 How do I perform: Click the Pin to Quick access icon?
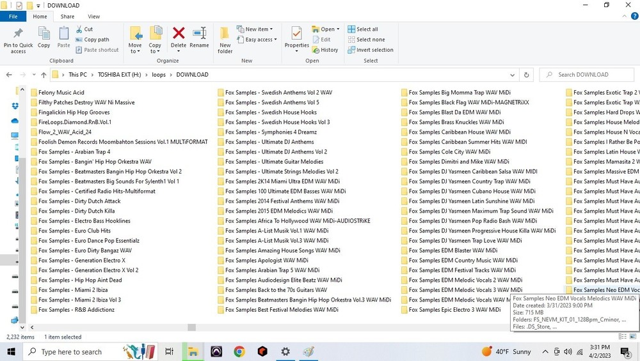pos(18,34)
